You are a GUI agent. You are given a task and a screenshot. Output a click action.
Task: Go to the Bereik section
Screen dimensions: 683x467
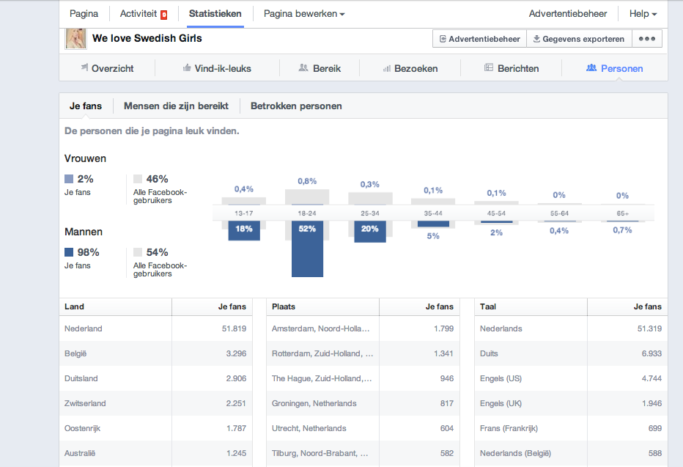pos(320,68)
